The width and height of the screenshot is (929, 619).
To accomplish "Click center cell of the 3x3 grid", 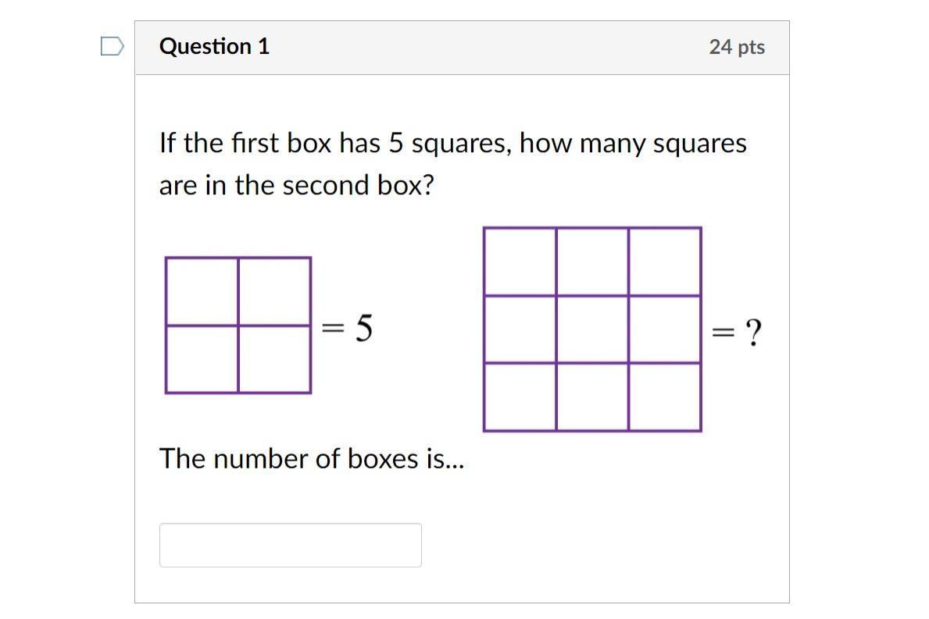I will (x=591, y=329).
